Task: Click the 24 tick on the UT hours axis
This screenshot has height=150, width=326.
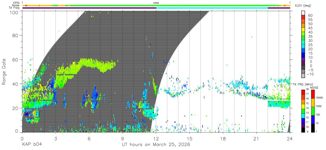Action: click(290, 139)
